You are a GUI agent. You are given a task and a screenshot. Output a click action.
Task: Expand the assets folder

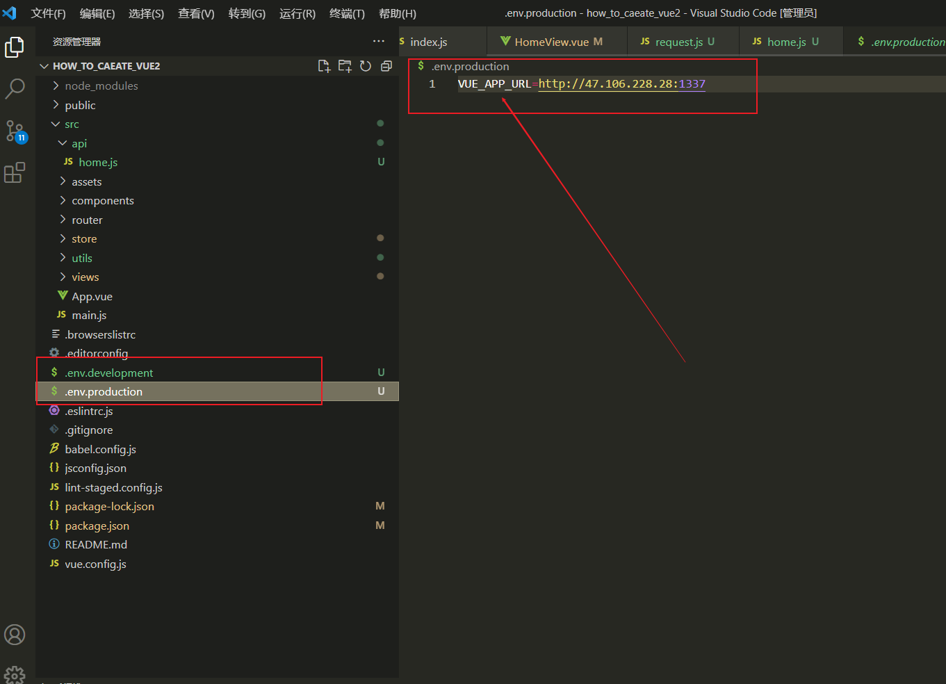(218, 181)
